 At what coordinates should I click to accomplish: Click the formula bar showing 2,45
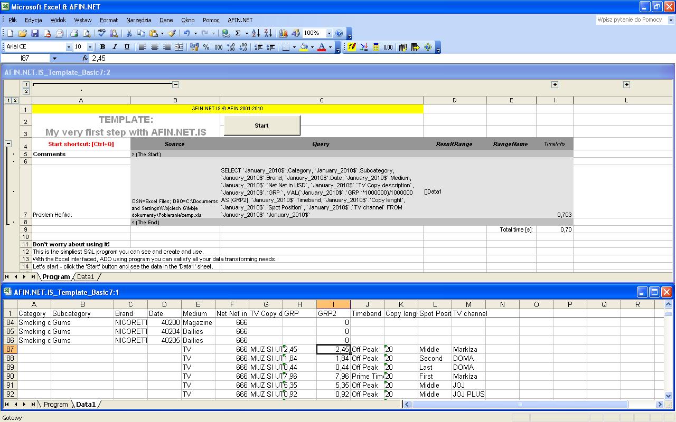(382, 59)
